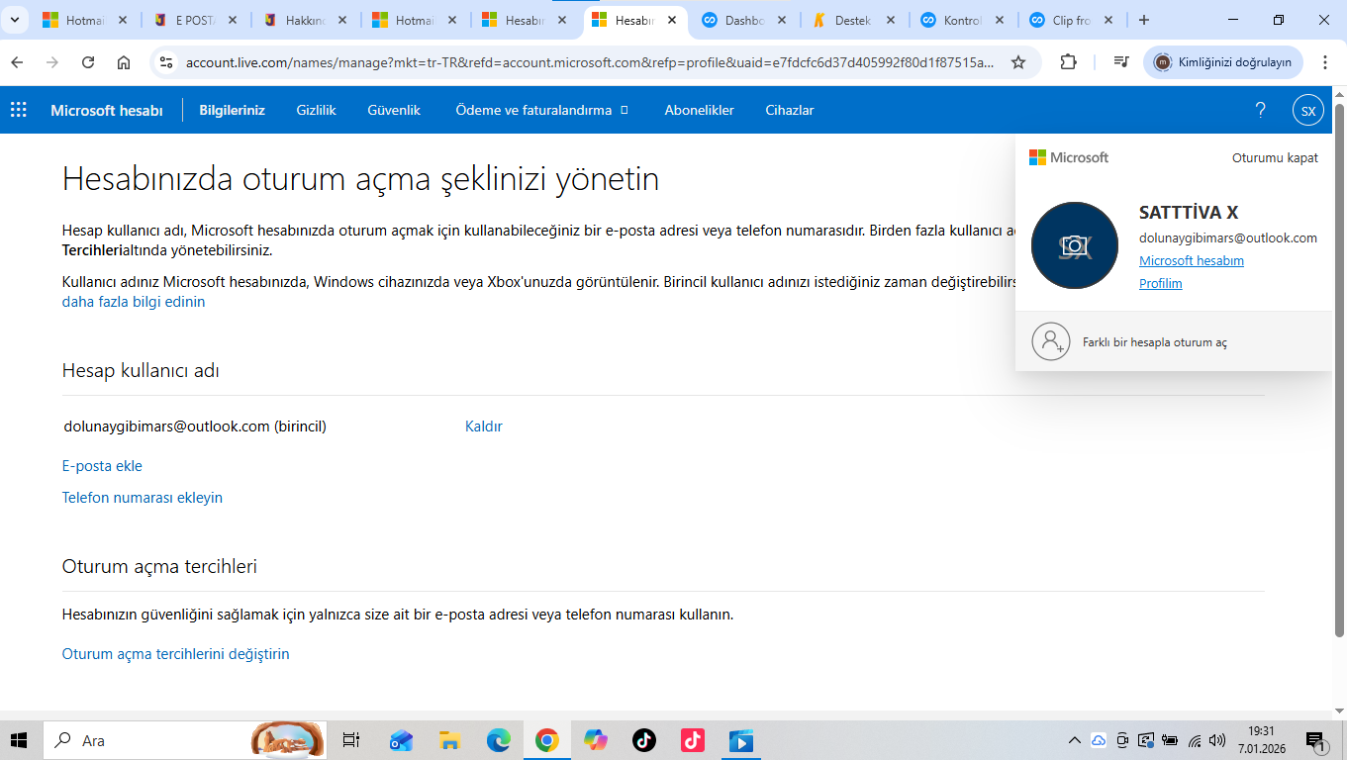The height and width of the screenshot is (760, 1347).
Task: Open the Wi-Fi network tray icon
Action: coord(1195,740)
